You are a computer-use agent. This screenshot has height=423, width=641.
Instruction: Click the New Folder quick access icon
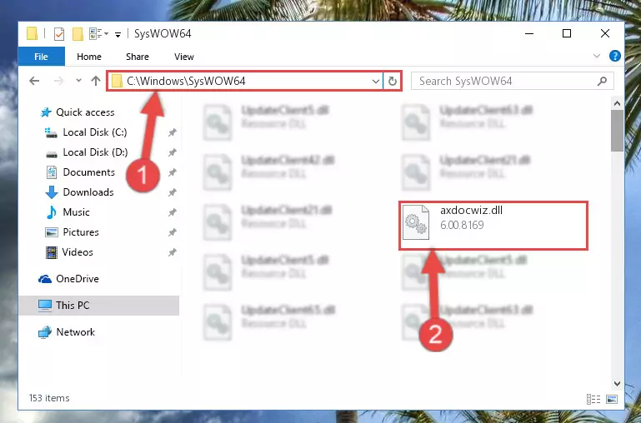click(78, 34)
